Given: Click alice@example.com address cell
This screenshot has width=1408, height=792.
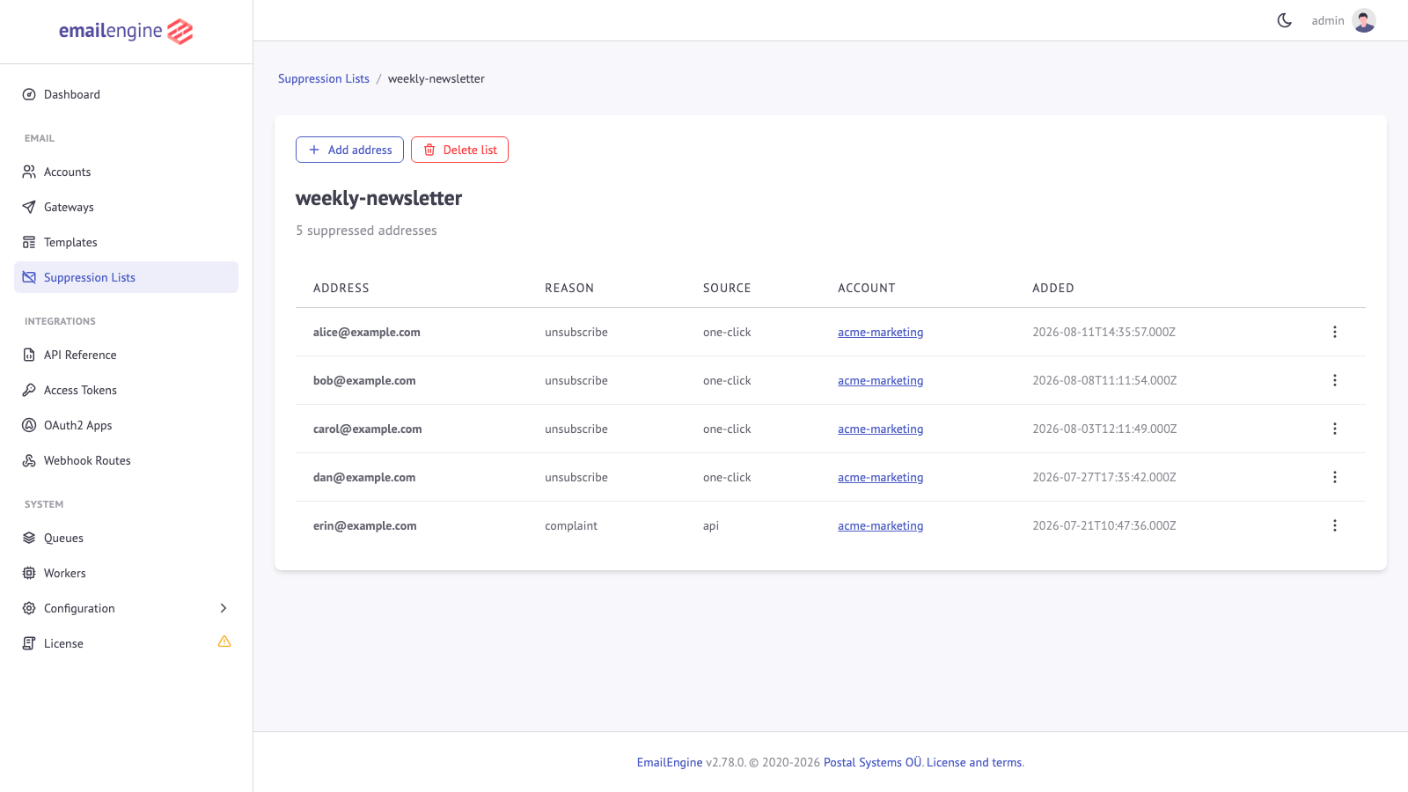Looking at the screenshot, I should pyautogui.click(x=367, y=332).
